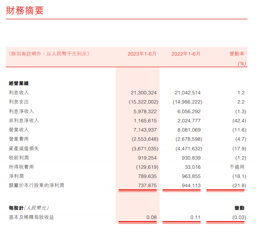Click the value (15,322,002)
256x237 pixels.
coord(143,102)
